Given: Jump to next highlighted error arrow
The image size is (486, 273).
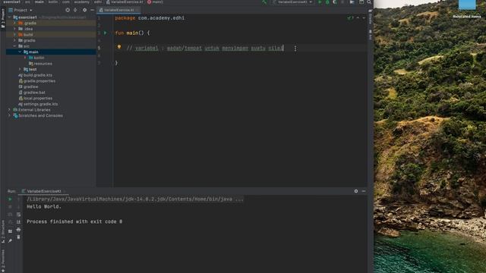Looking at the screenshot, I should coord(364,18).
